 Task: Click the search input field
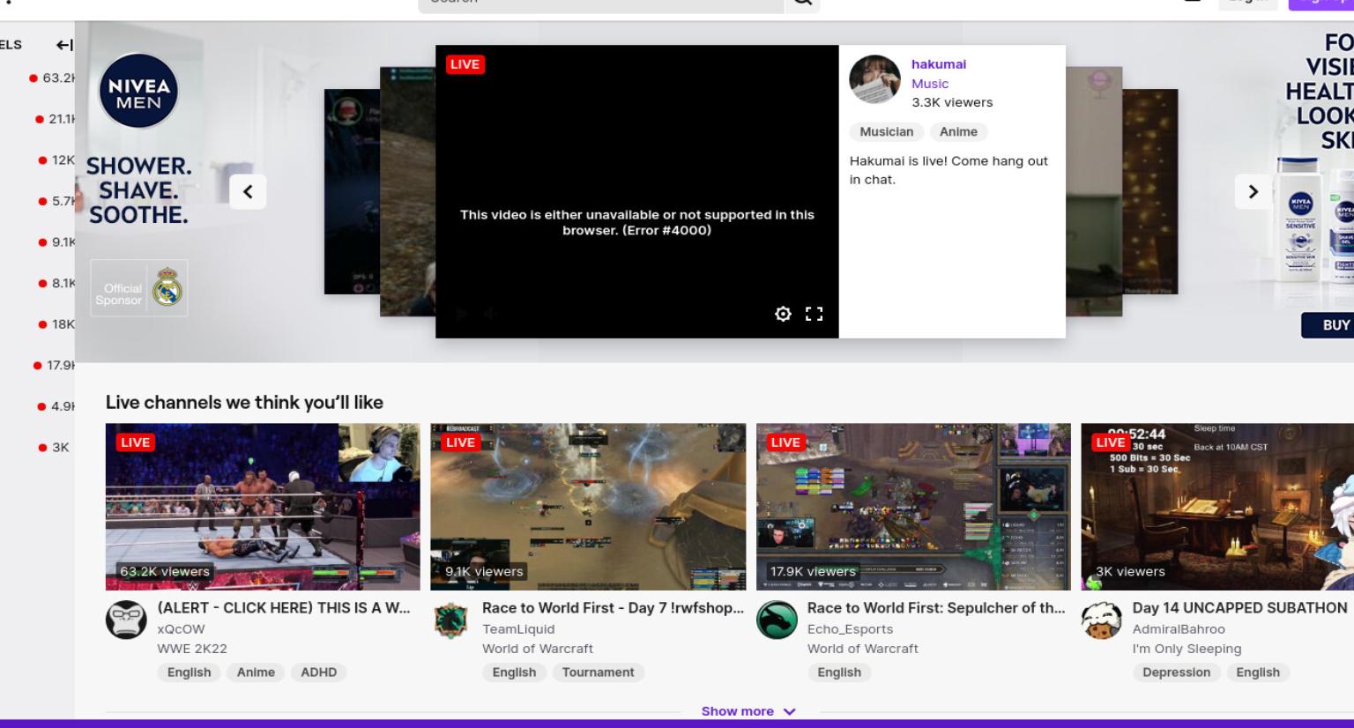(601, 4)
